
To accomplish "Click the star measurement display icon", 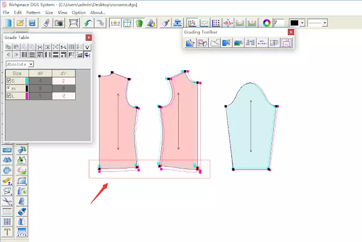I will tap(115, 23).
